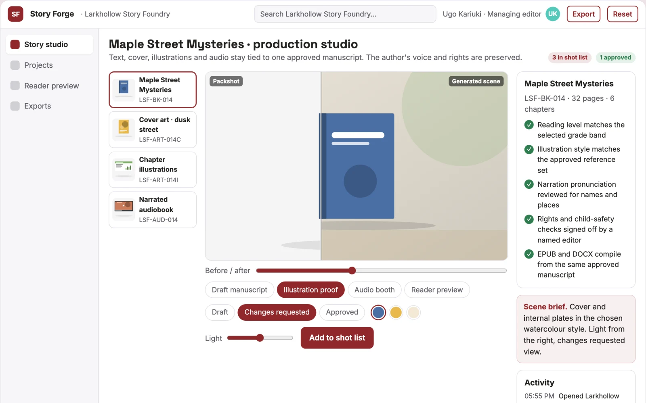Viewport: 646px width, 403px height.
Task: Click the Projects sidebar icon
Action: tap(15, 65)
